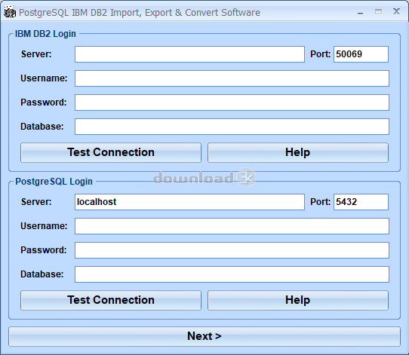409x355 pixels.
Task: Test Connection for PostgreSQL login
Action: pyautogui.click(x=111, y=300)
